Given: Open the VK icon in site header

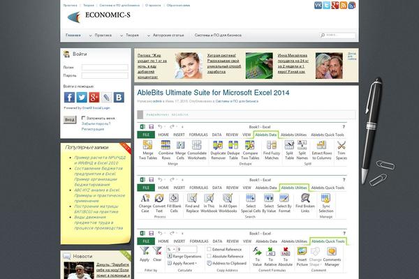Looking at the screenshot, I should [318, 6].
